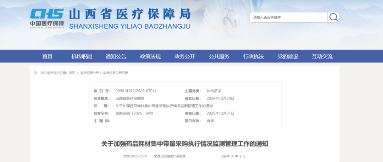Select the 价格招采 subject category value
Viewport: 383px width, 162px height.
click(214, 91)
